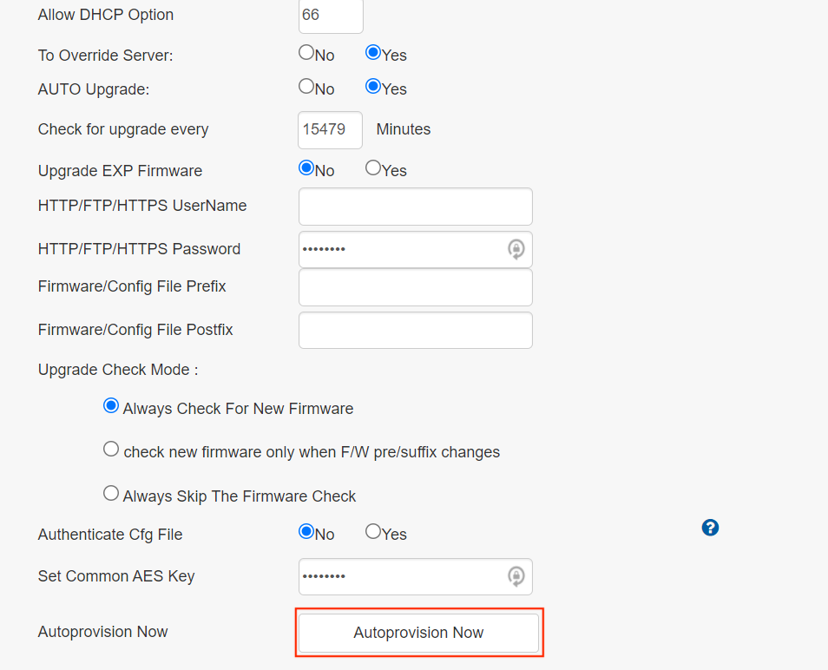The image size is (828, 670).
Task: Select Yes for Authenticate Cfg File
Action: [373, 532]
